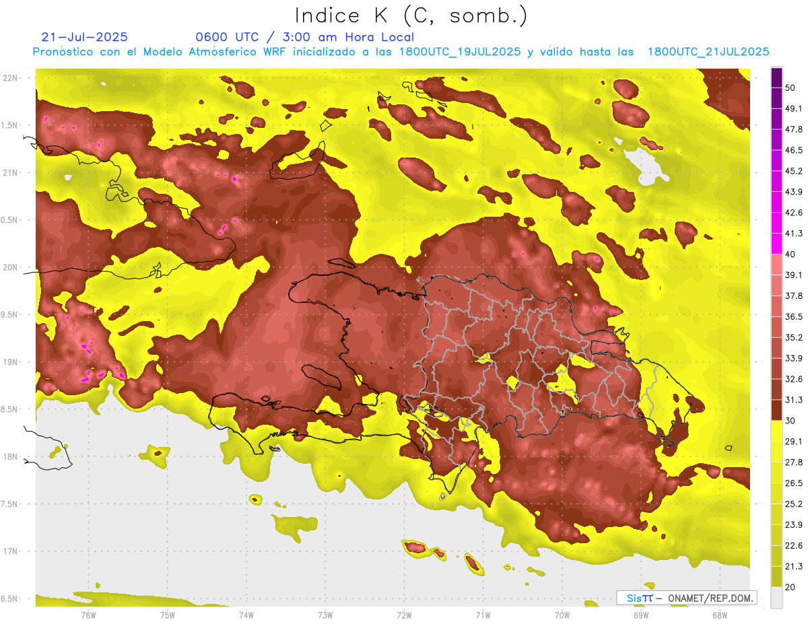This screenshot has width=808, height=624.
Task: Select longitude axis label "72W"
Action: (x=404, y=615)
